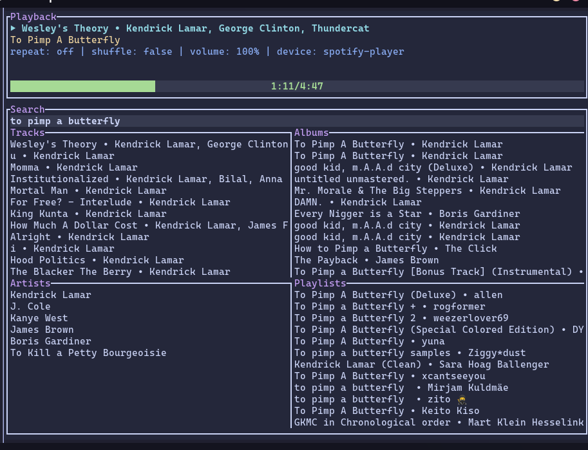Image resolution: width=588 pixels, height=450 pixels.
Task: Click the 1:11/4:47 time readout
Action: 297,86
